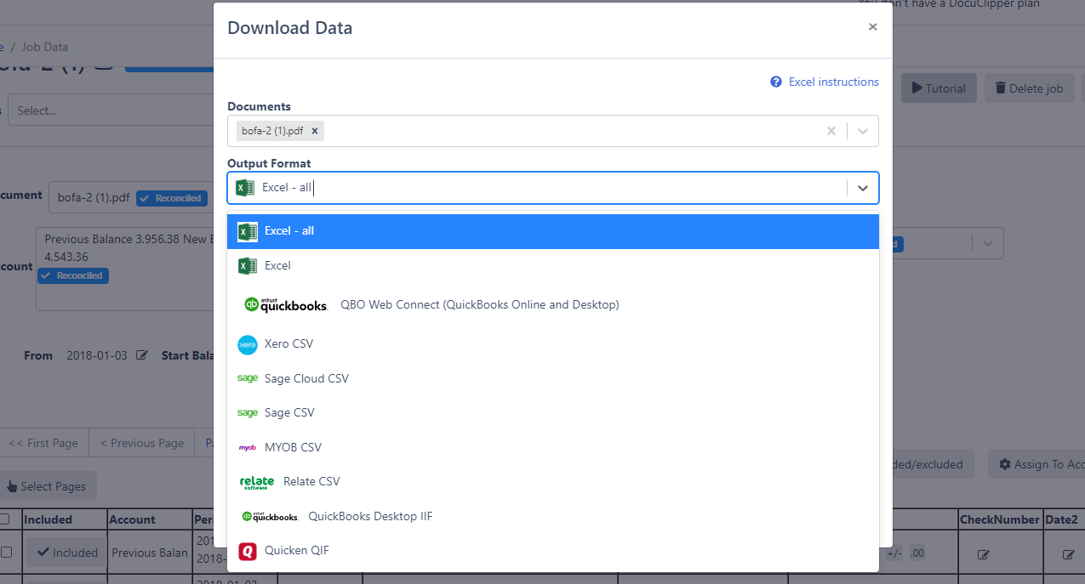Click the Excel icon beside Excel - all
Viewport: 1085px width, 584px height.
click(x=248, y=231)
